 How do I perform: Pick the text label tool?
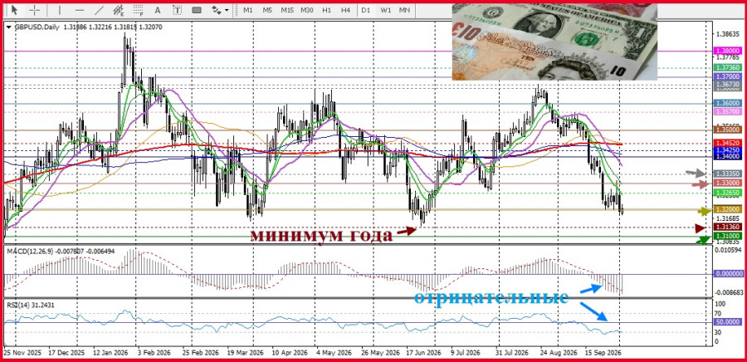coord(178,10)
